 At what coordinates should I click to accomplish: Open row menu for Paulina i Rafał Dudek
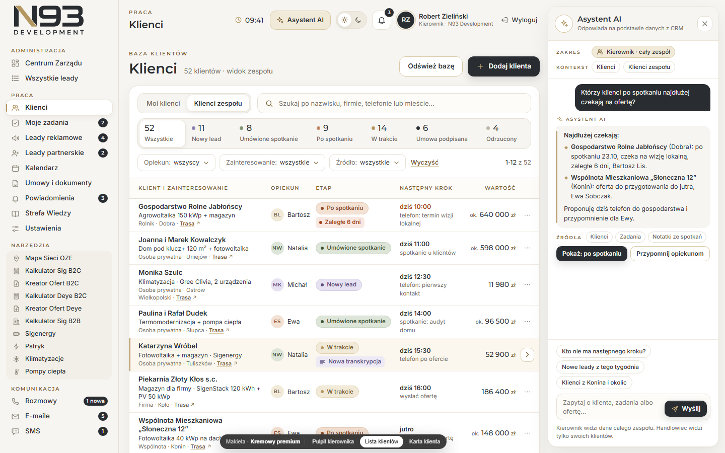[527, 322]
